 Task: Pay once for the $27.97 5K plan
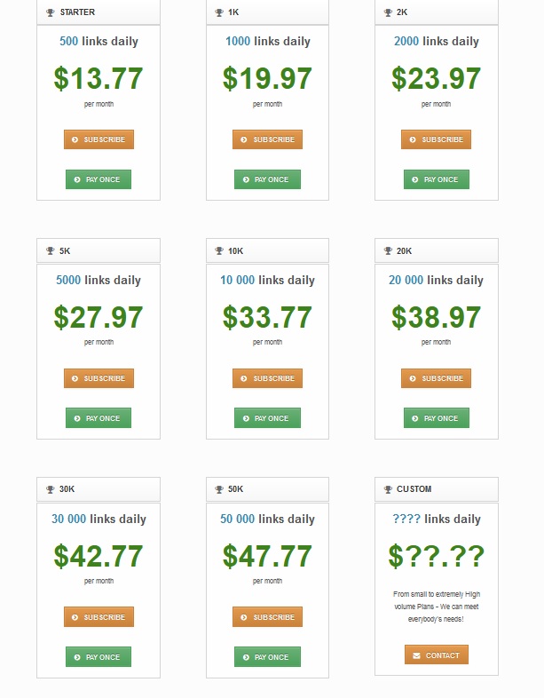pos(99,418)
